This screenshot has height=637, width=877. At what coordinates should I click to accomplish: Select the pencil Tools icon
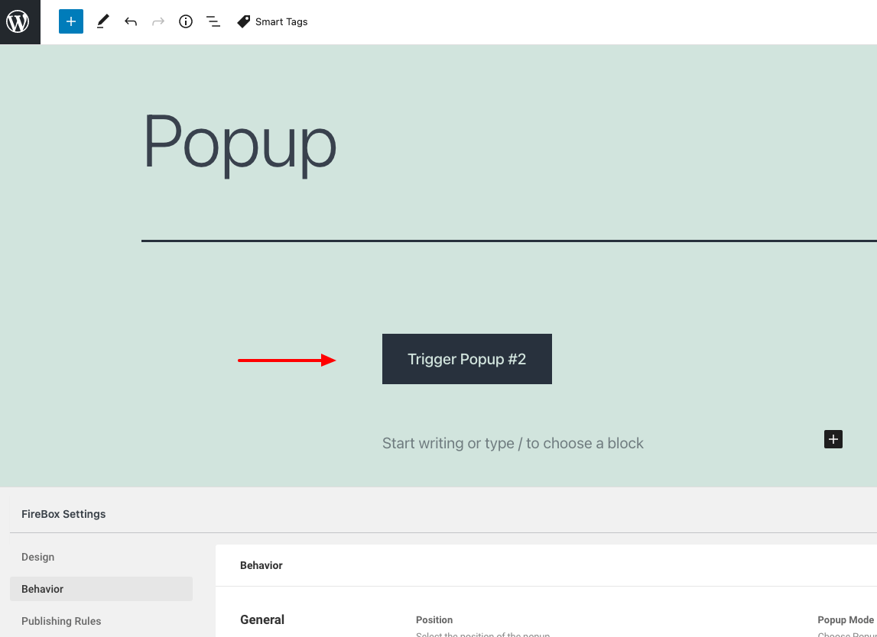click(102, 22)
